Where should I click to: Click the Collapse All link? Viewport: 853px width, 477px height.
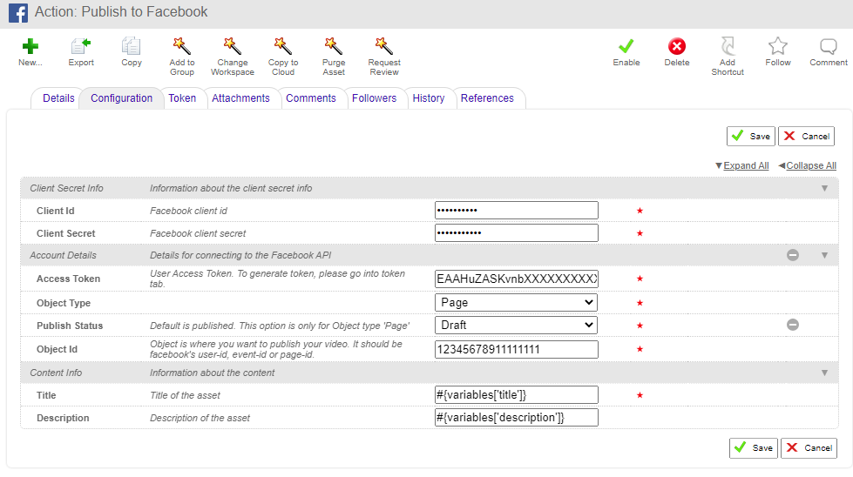pyautogui.click(x=811, y=165)
